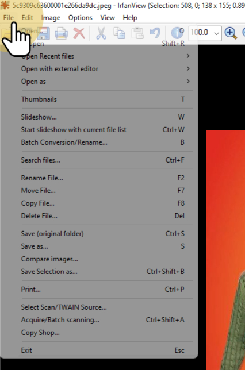Click the Zoom In magnifier icon
The height and width of the screenshot is (370, 245).
coord(231,33)
